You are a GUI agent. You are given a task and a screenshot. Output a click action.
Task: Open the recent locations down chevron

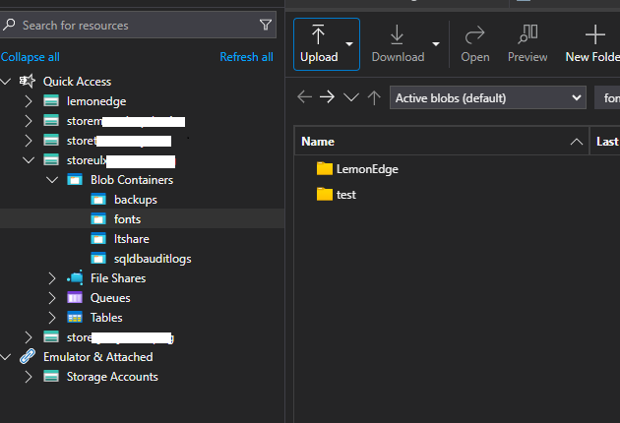coord(350,96)
